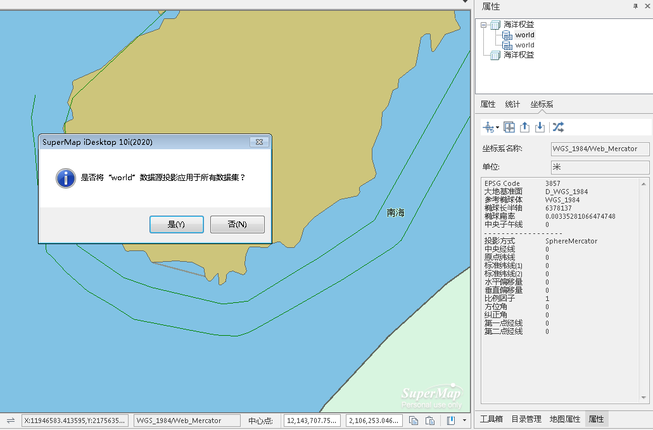Click the 椭球长半轴 value 6378137
Screen dimensions: 653x430
(x=559, y=208)
